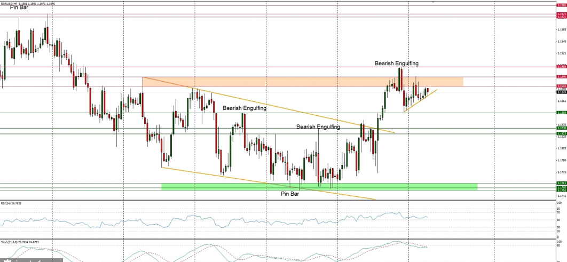Select the Bearish Engulfing label in the channel middle
567x262 pixels.
[245, 108]
